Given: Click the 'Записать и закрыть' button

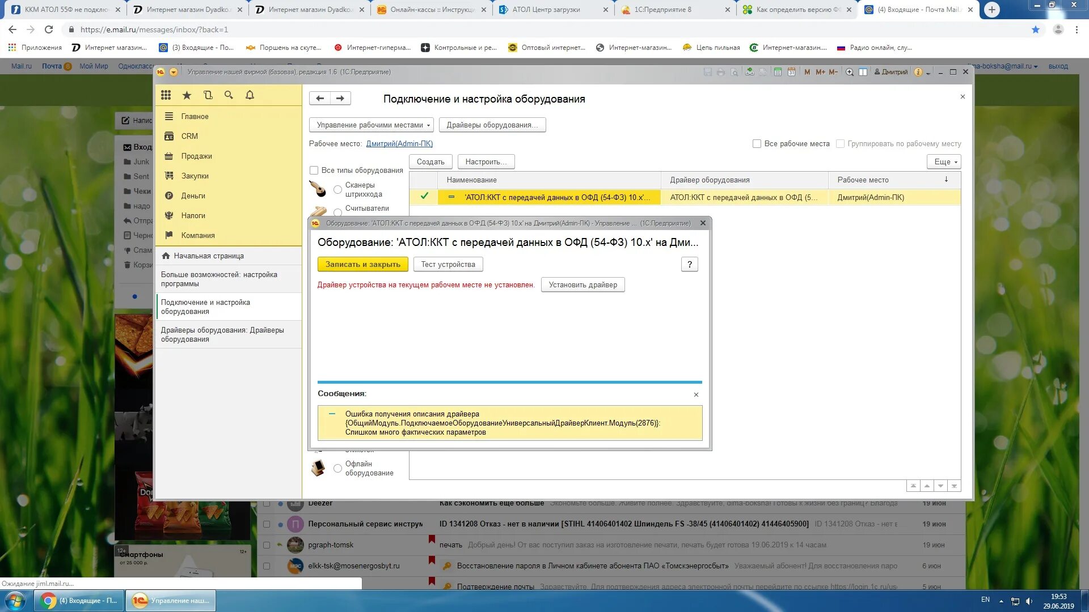Looking at the screenshot, I should [x=362, y=263].
